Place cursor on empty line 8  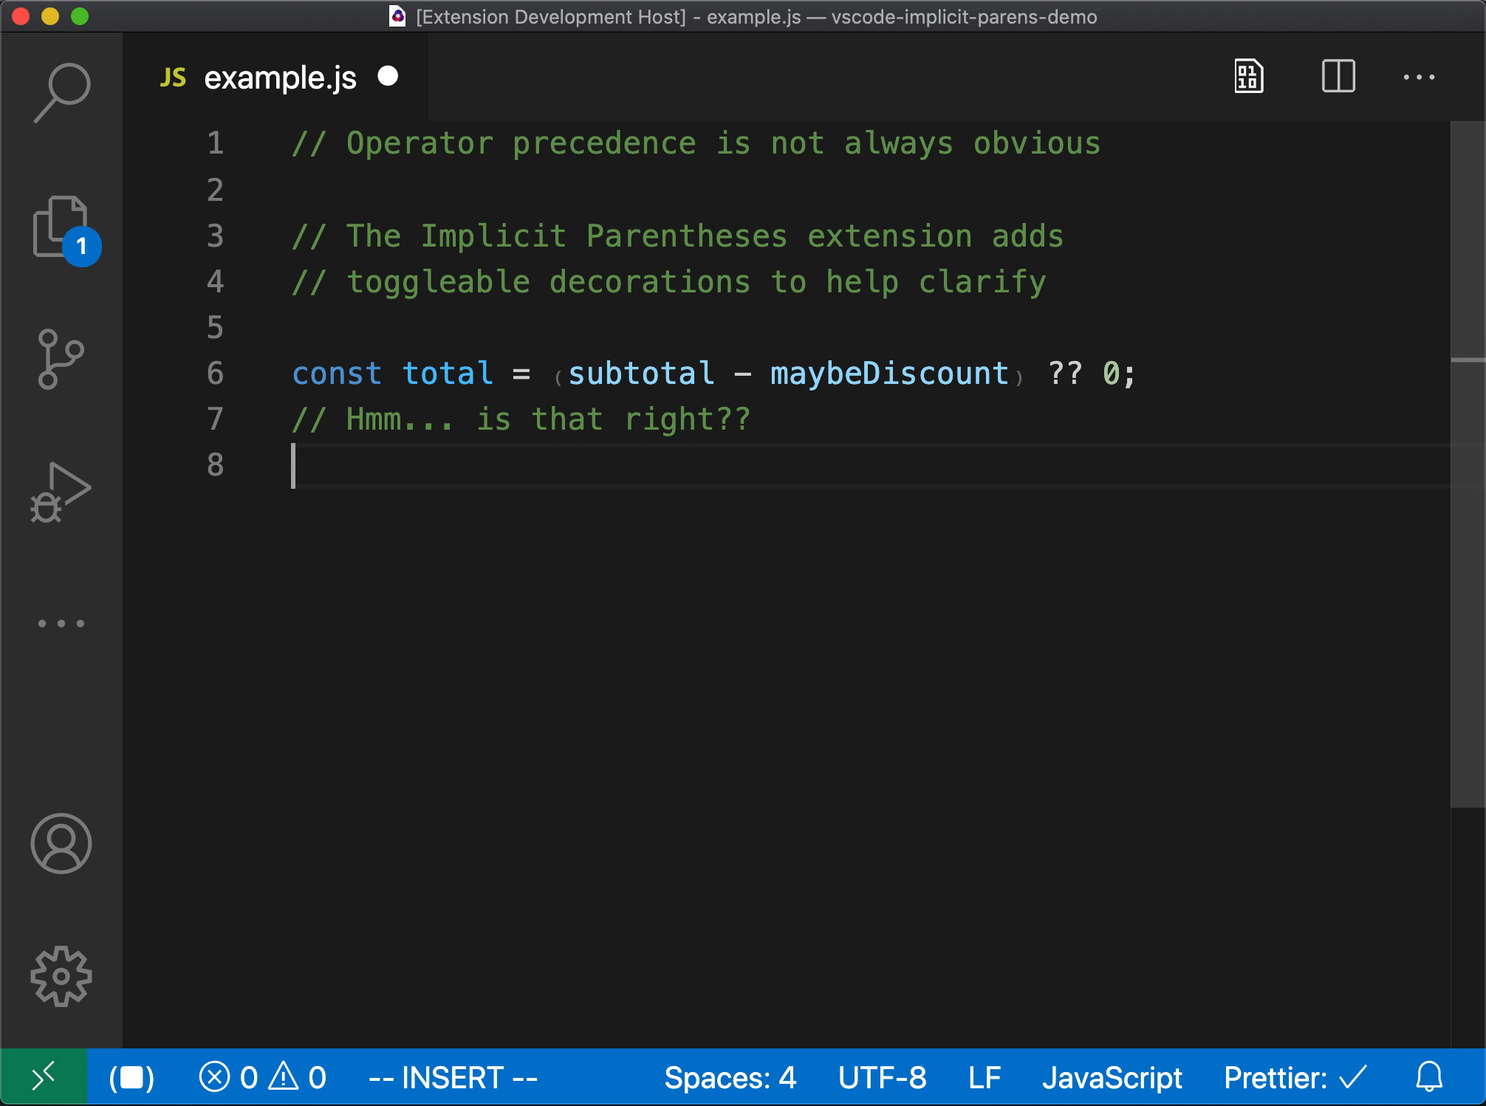coord(443,464)
